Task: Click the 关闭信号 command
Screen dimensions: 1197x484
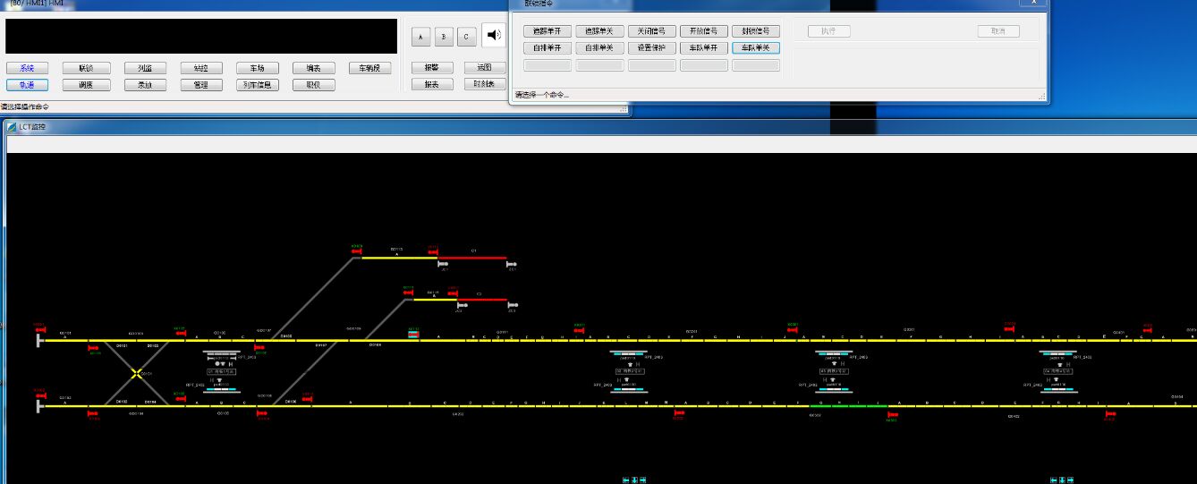Action: coord(651,31)
